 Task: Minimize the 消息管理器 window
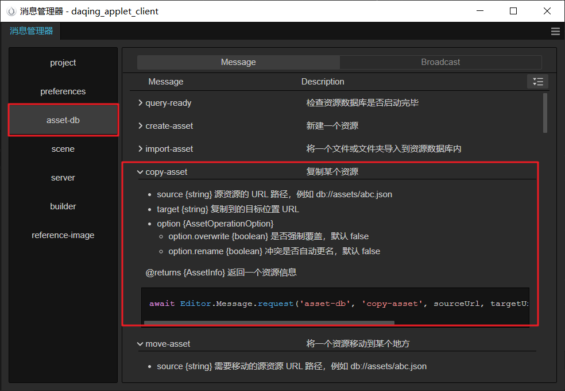[479, 11]
